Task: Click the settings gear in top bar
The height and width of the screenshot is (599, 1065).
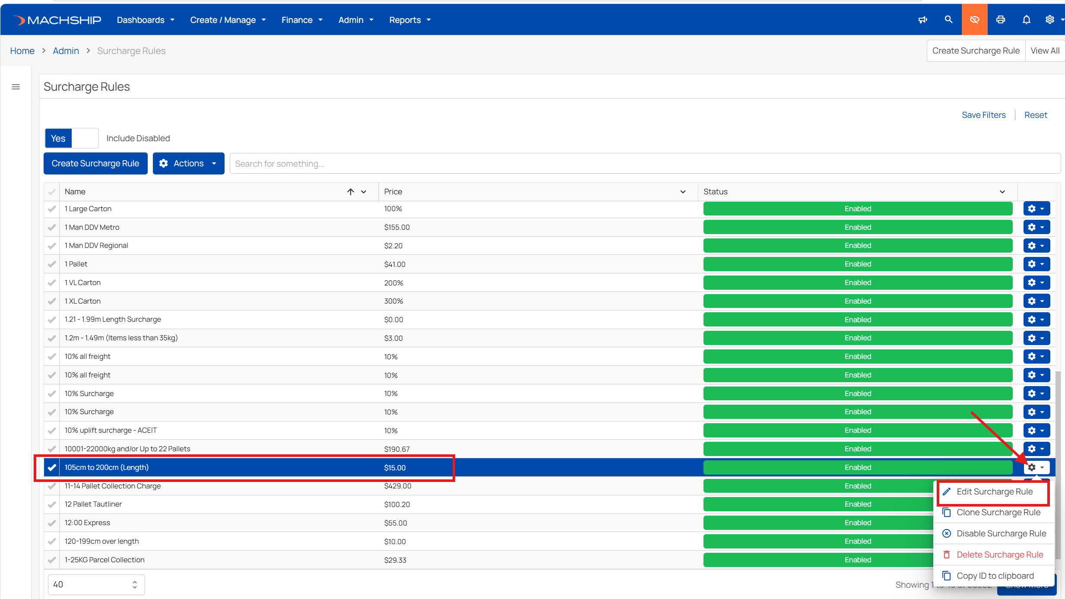Action: [1050, 20]
